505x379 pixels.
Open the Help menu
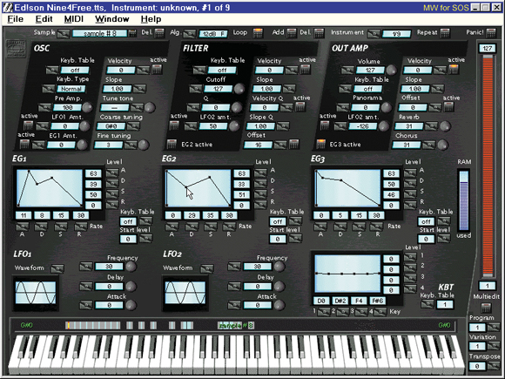coord(151,19)
